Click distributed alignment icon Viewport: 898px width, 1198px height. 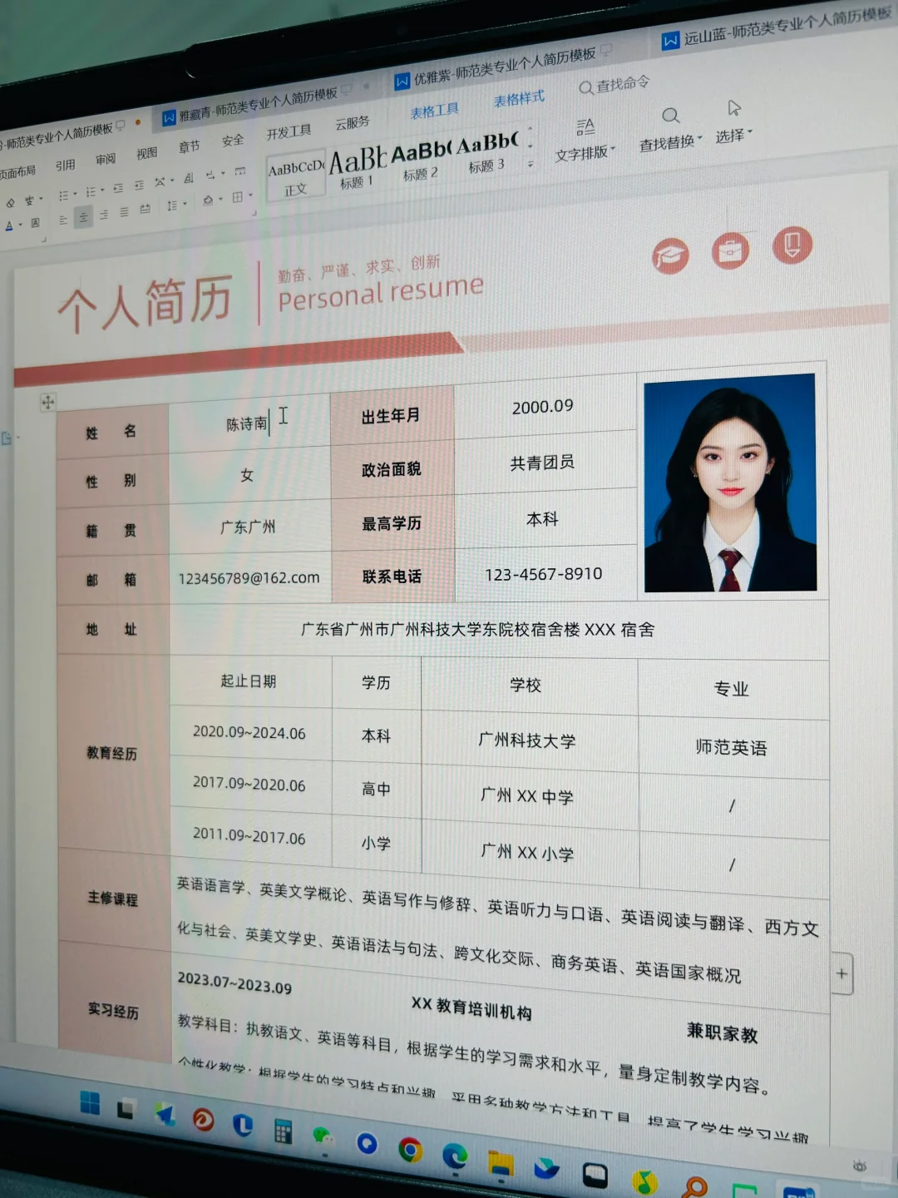146,209
